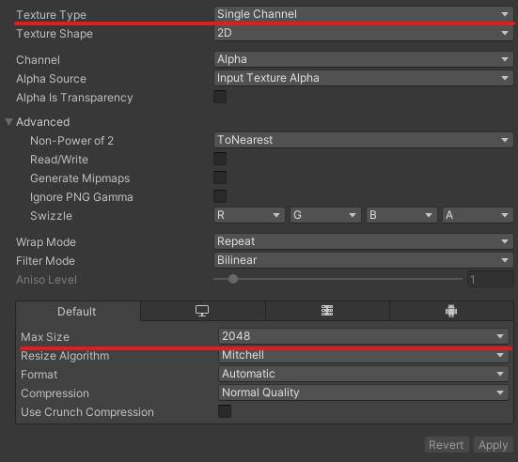518x462 pixels.
Task: Open the Format dropdown set to Automatic
Action: coord(364,374)
